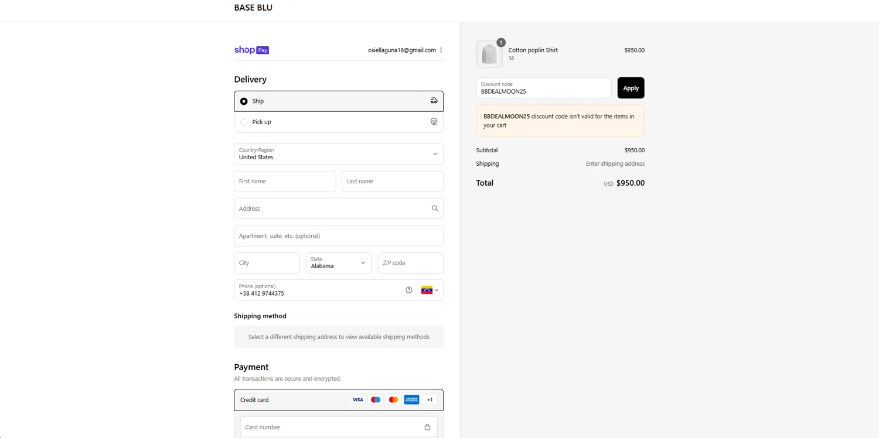
Task: Click the Shop Pay logo
Action: pyautogui.click(x=251, y=50)
